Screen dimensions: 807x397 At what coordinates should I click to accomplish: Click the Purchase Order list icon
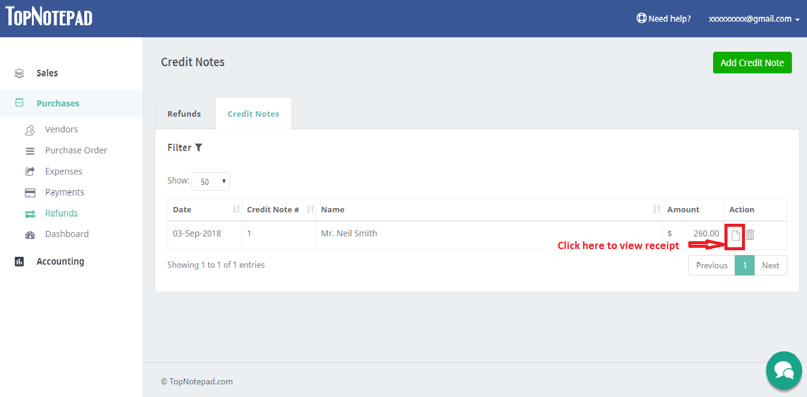point(30,151)
